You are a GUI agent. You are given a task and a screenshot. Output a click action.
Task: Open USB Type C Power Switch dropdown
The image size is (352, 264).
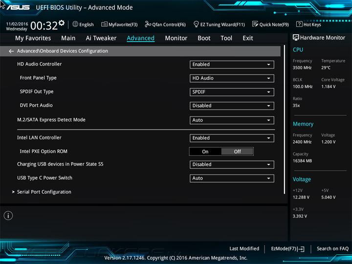232,178
